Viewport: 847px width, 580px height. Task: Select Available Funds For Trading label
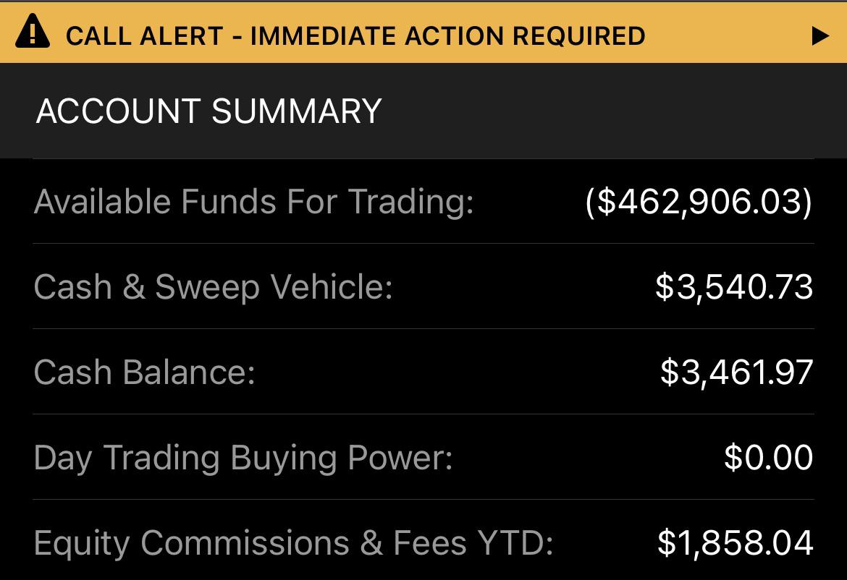click(253, 202)
